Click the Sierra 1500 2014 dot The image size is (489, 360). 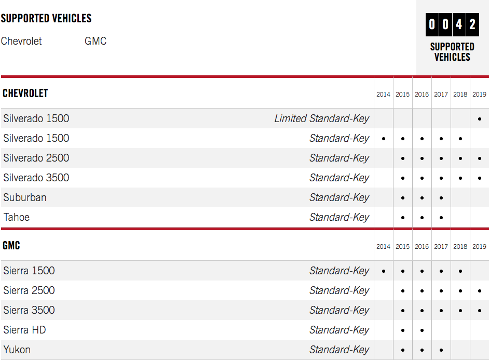coord(383,271)
